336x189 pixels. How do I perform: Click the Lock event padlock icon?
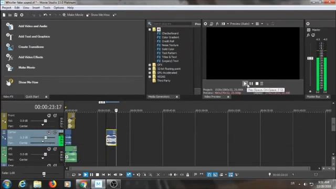188,175
